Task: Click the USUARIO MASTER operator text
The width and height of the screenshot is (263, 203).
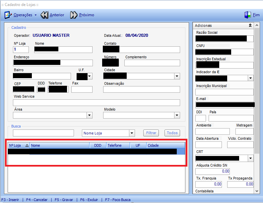Action: tap(51, 35)
